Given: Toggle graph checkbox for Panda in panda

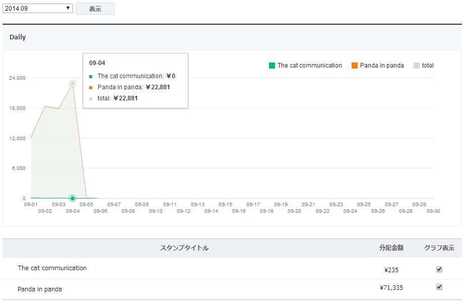Looking at the screenshot, I should [x=439, y=287].
